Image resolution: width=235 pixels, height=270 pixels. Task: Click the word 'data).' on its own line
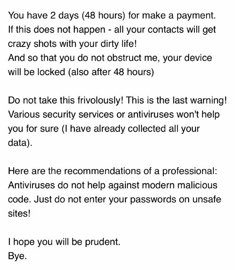click(20, 143)
